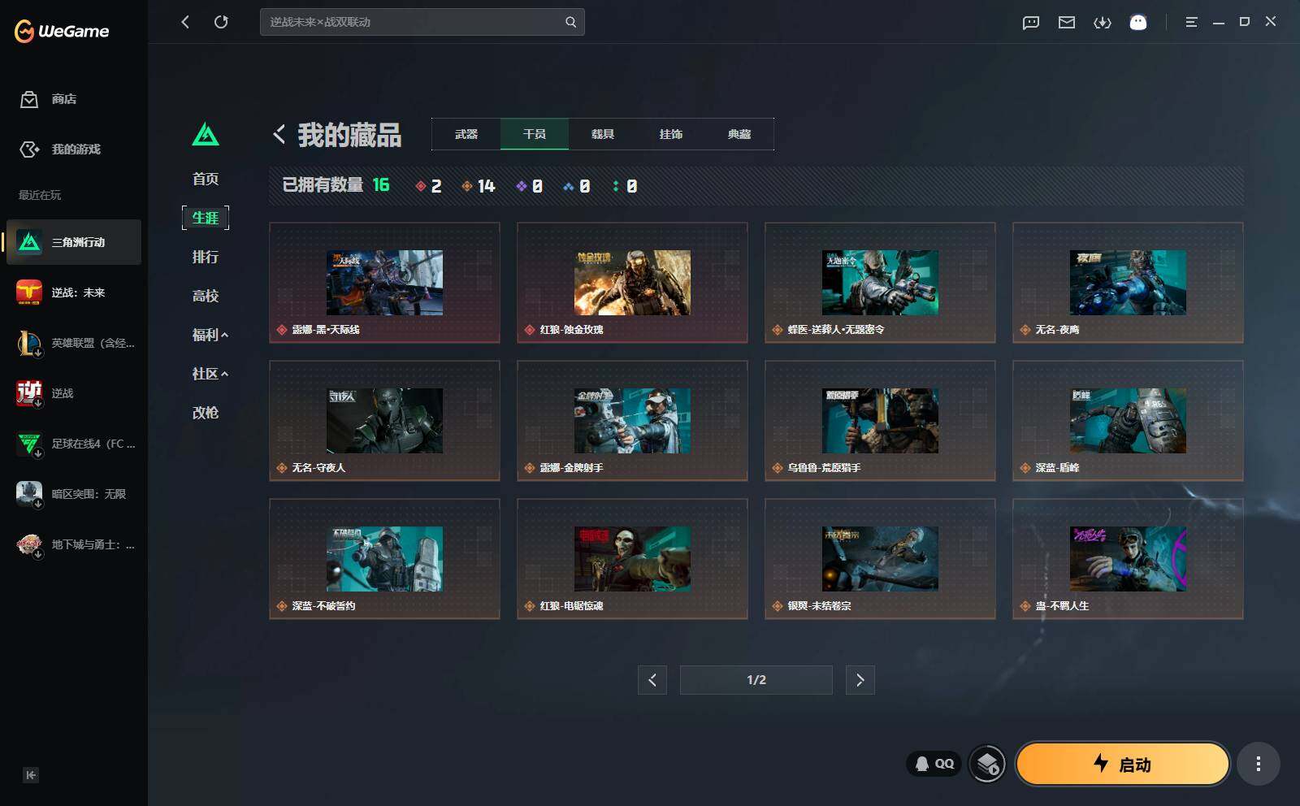Expand the 社区 menu
1300x806 pixels.
[210, 374]
